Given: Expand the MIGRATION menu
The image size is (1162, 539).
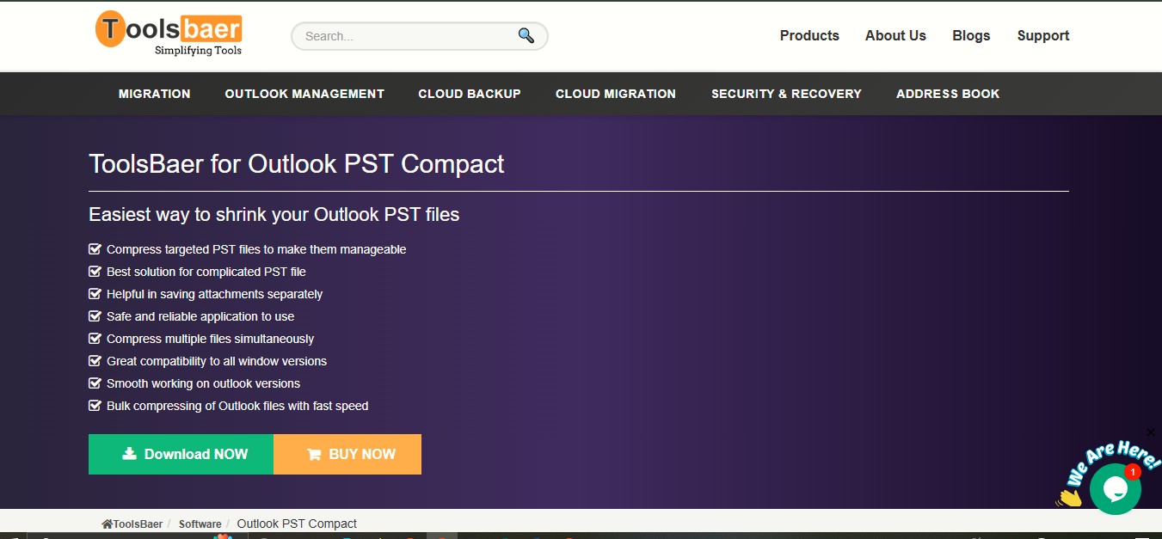Looking at the screenshot, I should tap(155, 94).
